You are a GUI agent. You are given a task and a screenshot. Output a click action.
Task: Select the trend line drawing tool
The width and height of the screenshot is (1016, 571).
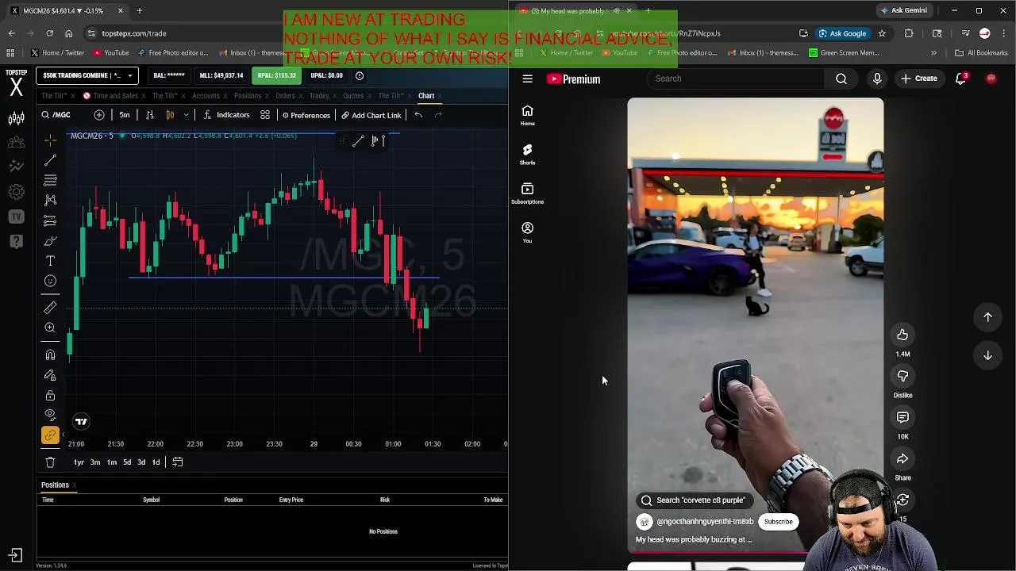50,160
